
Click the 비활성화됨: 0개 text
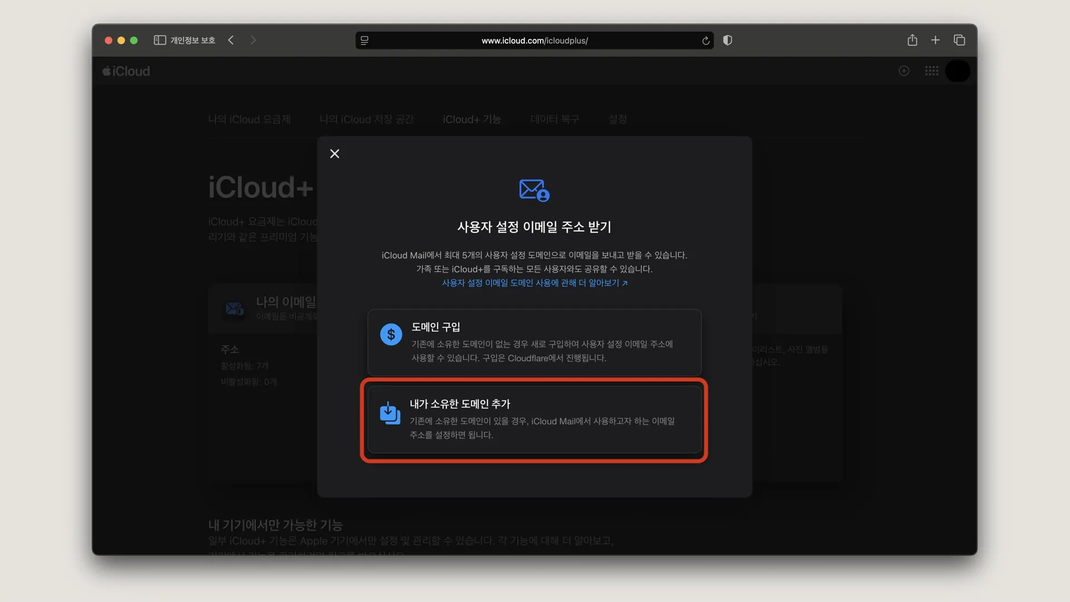249,382
